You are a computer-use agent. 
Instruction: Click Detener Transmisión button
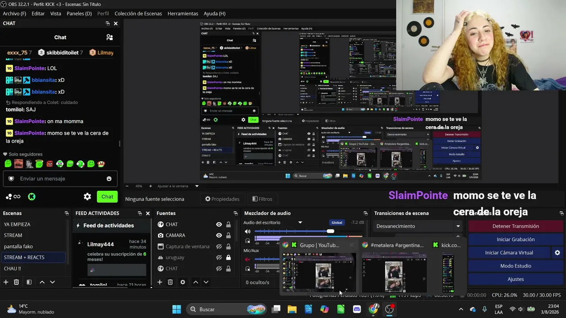click(516, 226)
